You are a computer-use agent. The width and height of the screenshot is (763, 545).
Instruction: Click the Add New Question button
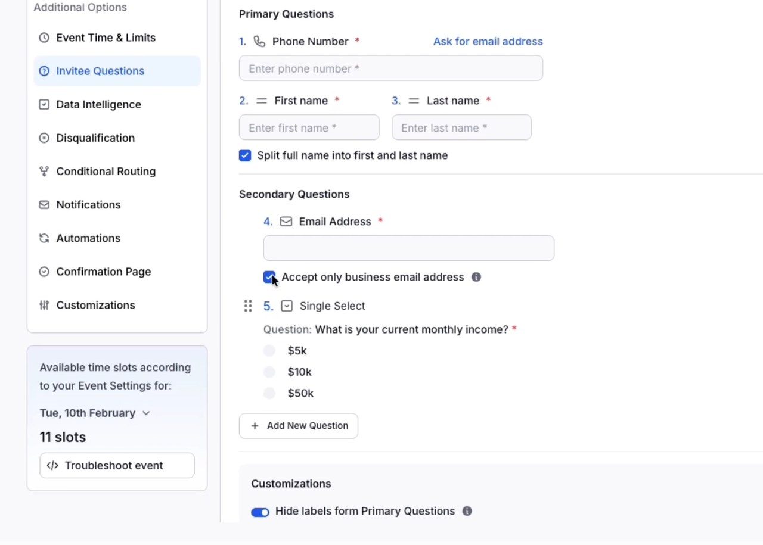pyautogui.click(x=299, y=426)
